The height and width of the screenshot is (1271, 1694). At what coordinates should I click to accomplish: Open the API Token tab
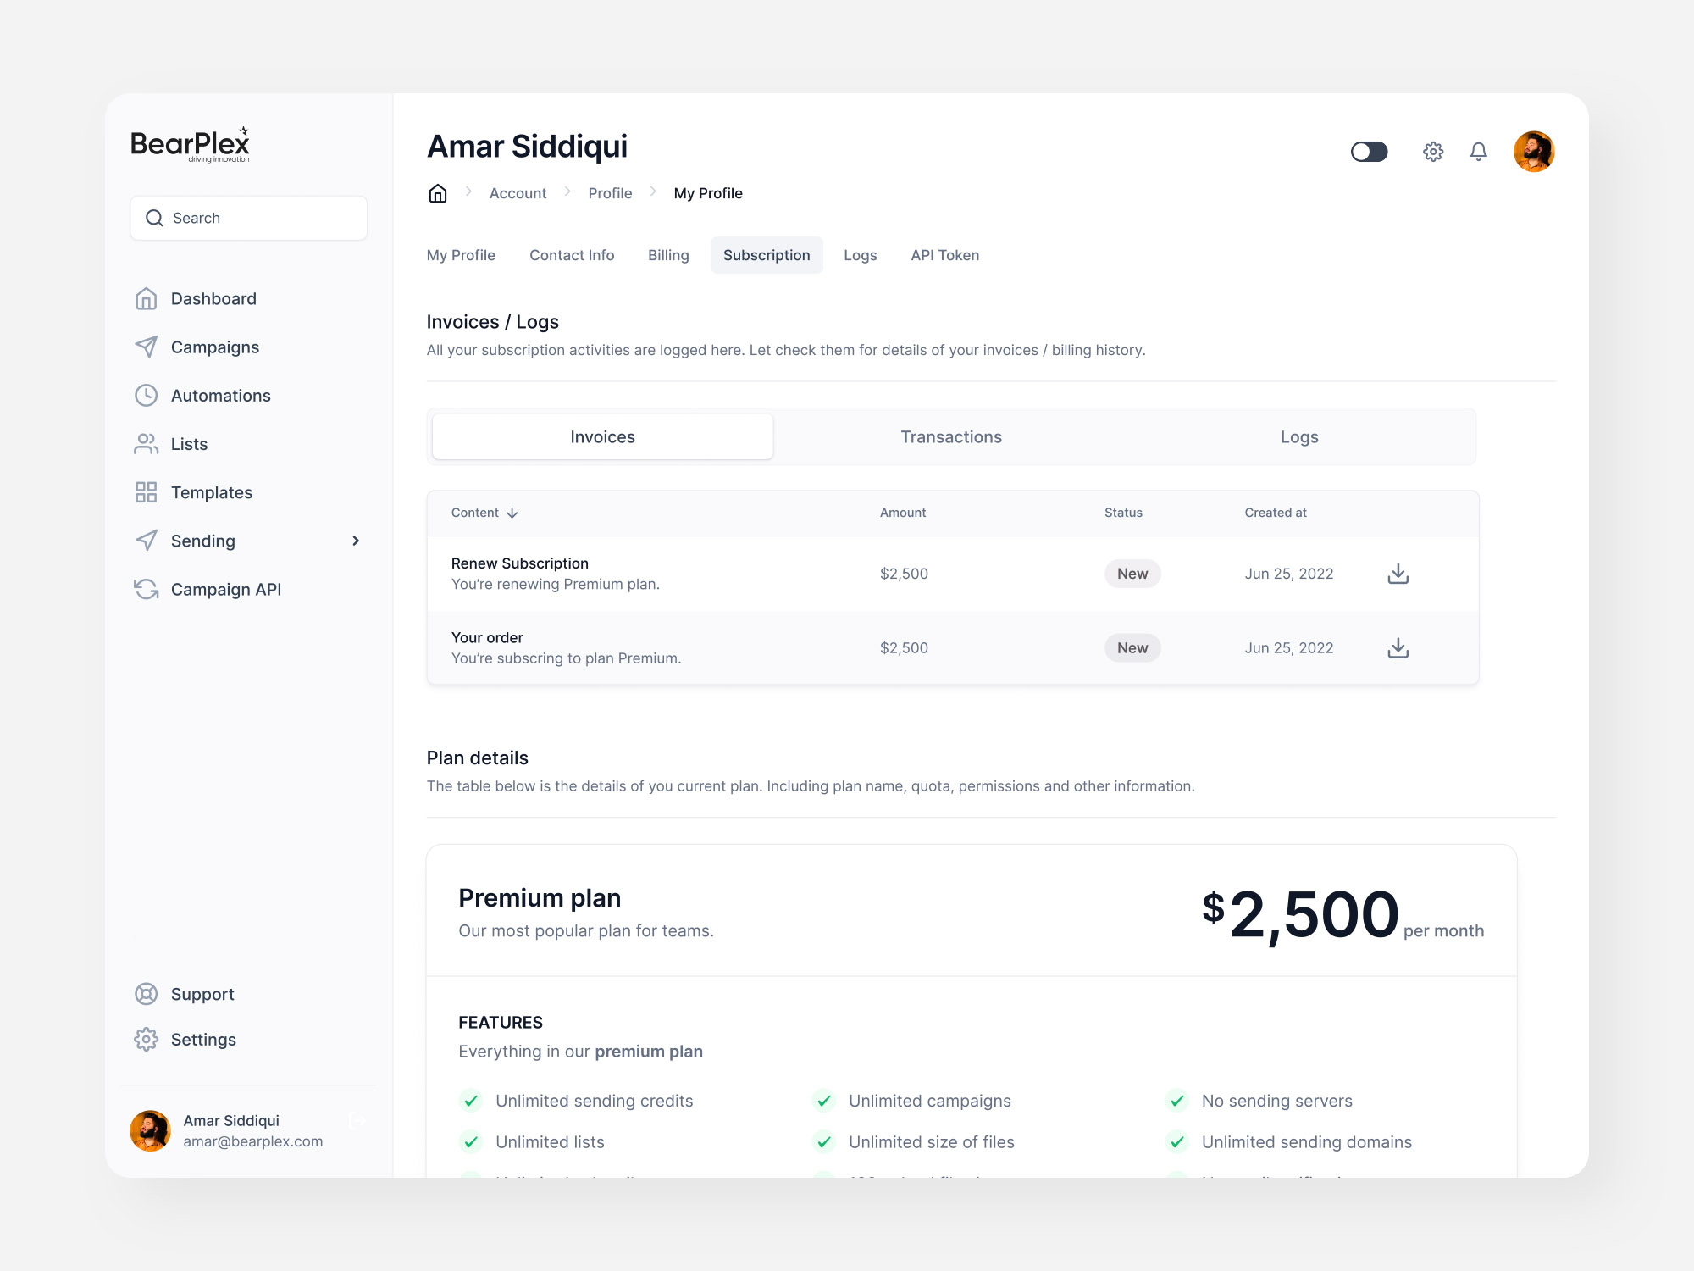[945, 255]
